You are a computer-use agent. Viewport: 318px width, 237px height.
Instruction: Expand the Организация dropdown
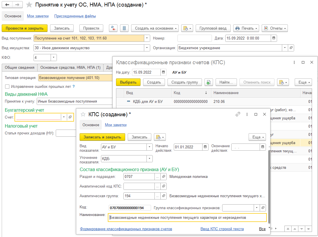tap(285, 48)
